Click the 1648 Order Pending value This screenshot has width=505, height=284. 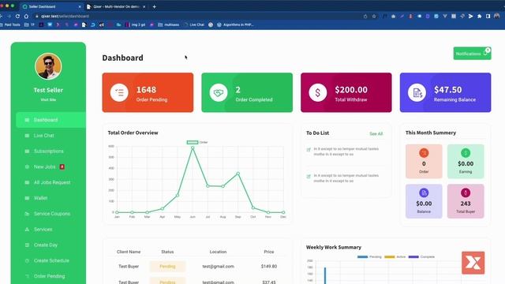[146, 90]
